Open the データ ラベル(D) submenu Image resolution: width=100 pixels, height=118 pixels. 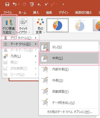click(20, 44)
